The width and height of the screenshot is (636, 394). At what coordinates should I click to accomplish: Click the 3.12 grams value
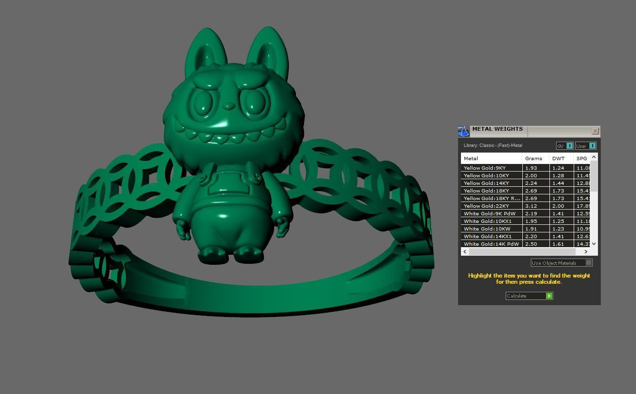click(x=531, y=206)
